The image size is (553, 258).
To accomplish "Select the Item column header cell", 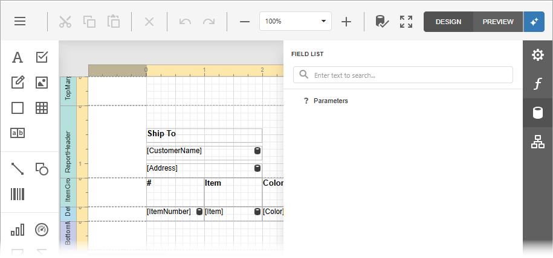I will point(233,192).
